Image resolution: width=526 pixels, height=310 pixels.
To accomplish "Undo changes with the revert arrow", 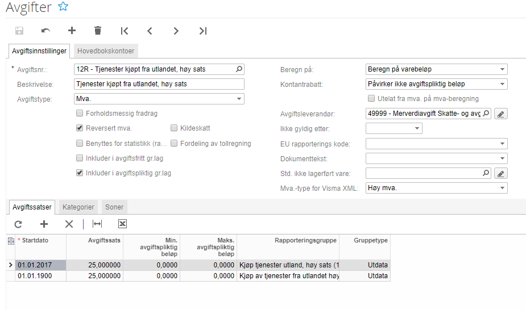I will (x=45, y=31).
